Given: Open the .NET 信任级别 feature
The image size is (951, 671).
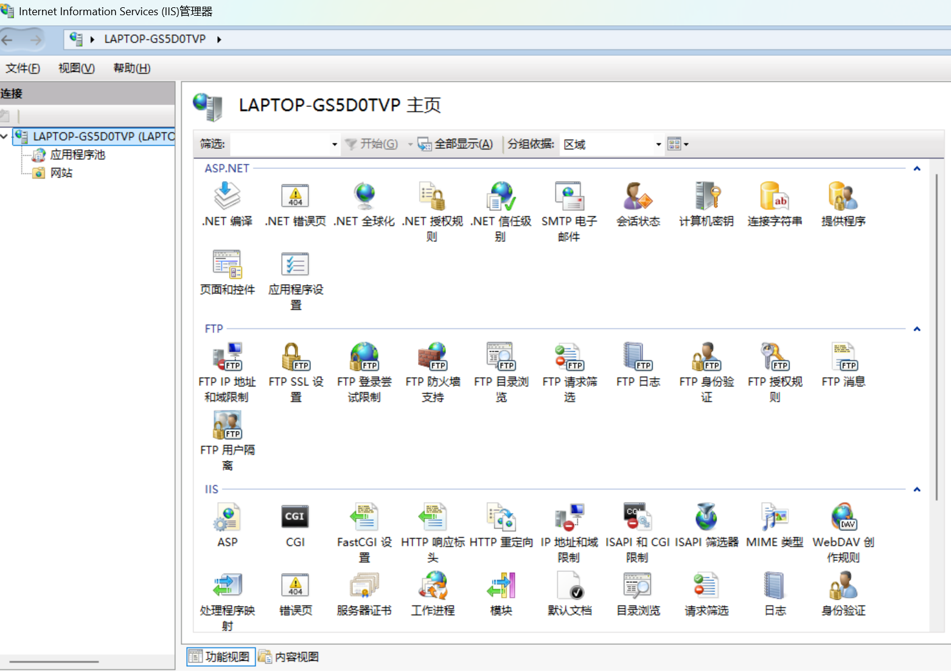Looking at the screenshot, I should pos(501,212).
